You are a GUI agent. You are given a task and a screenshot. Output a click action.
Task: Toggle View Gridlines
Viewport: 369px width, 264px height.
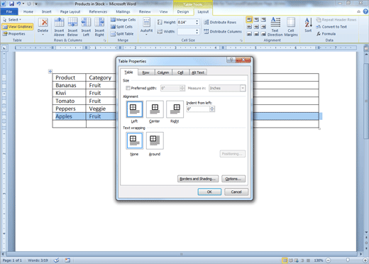(17, 27)
